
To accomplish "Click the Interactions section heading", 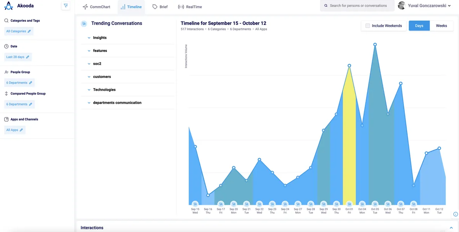I will click(x=92, y=228).
